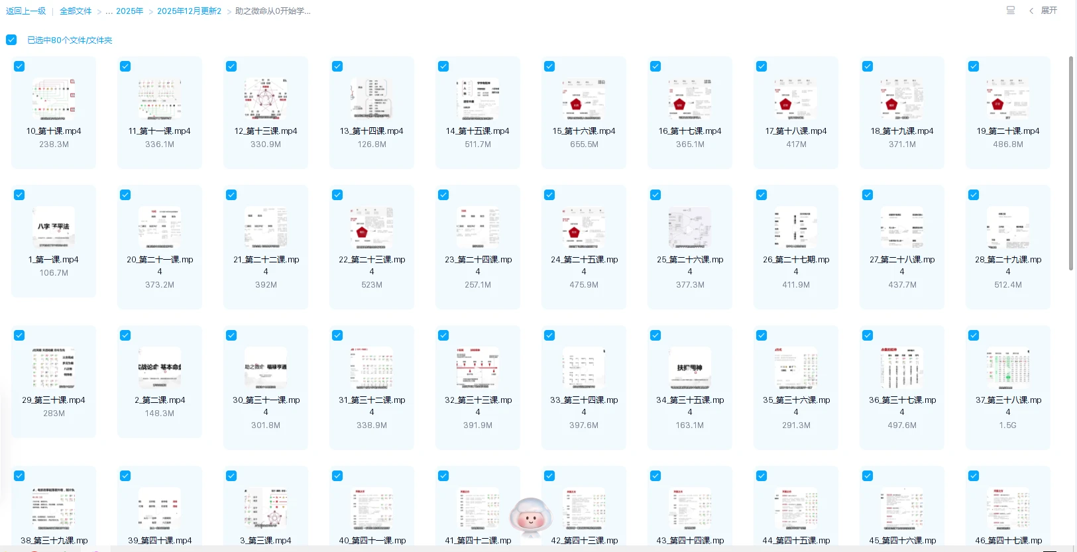Navigate to 全部文件 in the breadcrumb
Screen dimensions: 1077x552
[76, 11]
